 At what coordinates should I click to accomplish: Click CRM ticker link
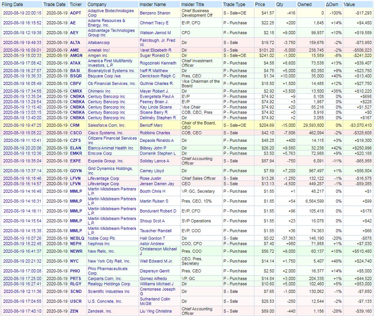75,125
